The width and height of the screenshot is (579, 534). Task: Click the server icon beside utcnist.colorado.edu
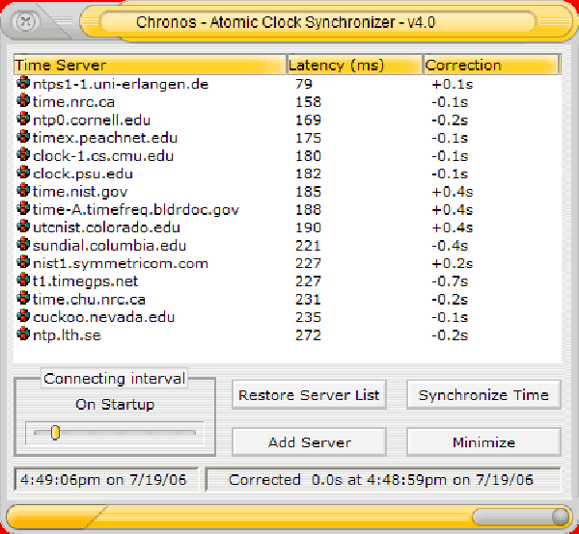click(23, 227)
